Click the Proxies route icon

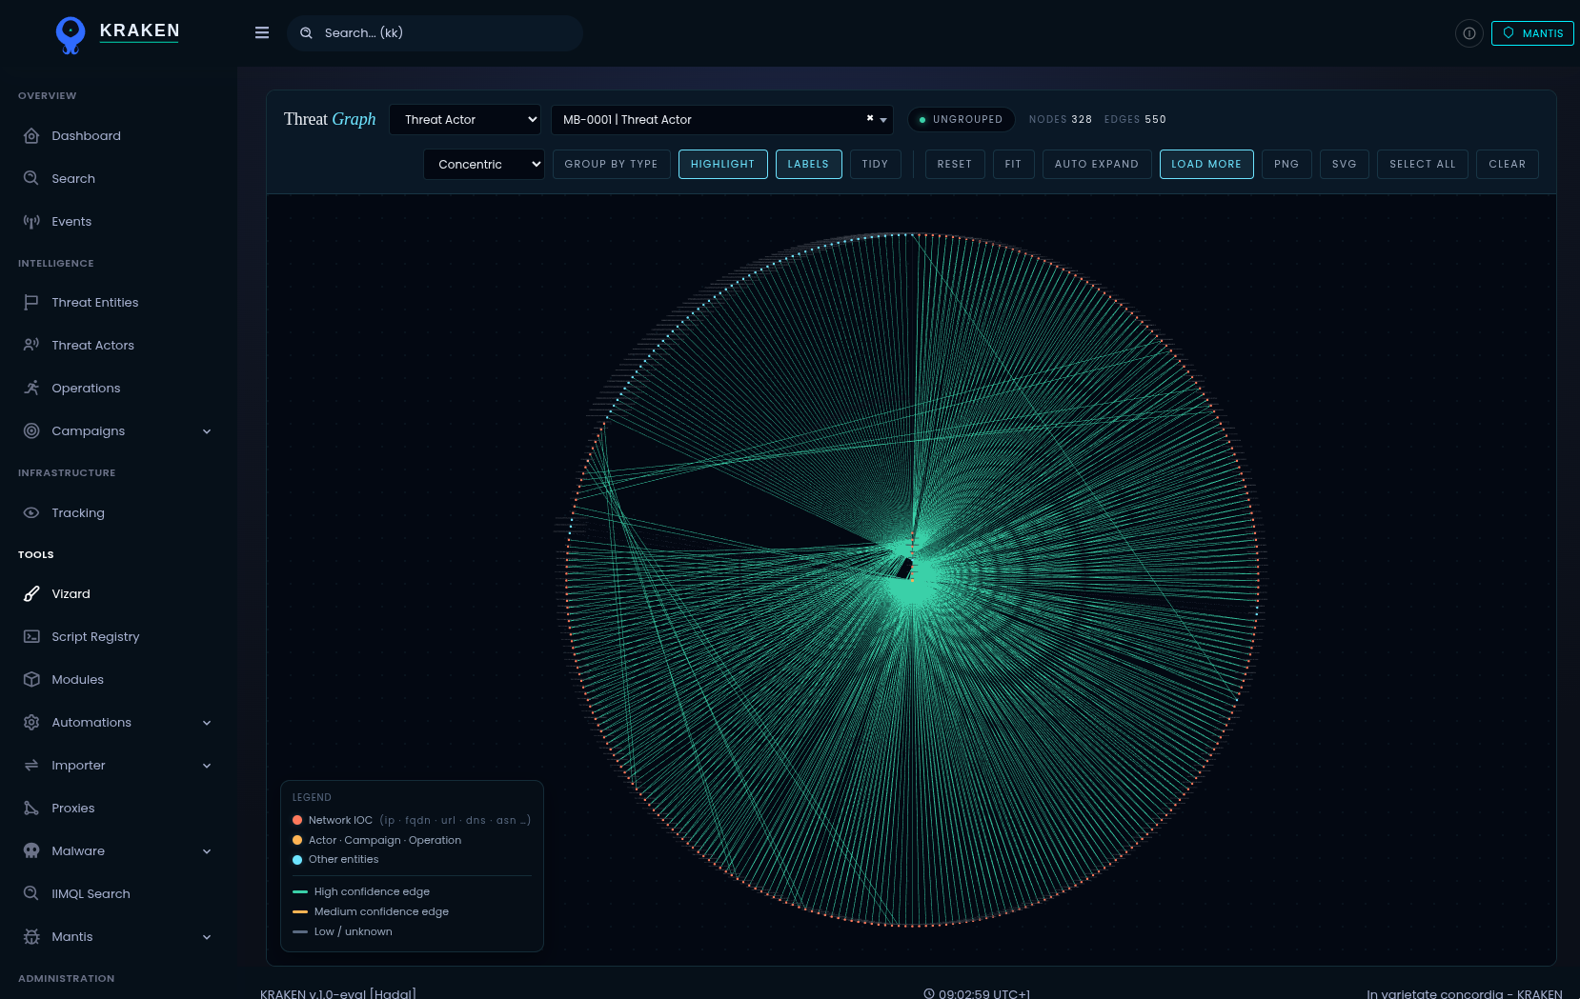click(31, 809)
